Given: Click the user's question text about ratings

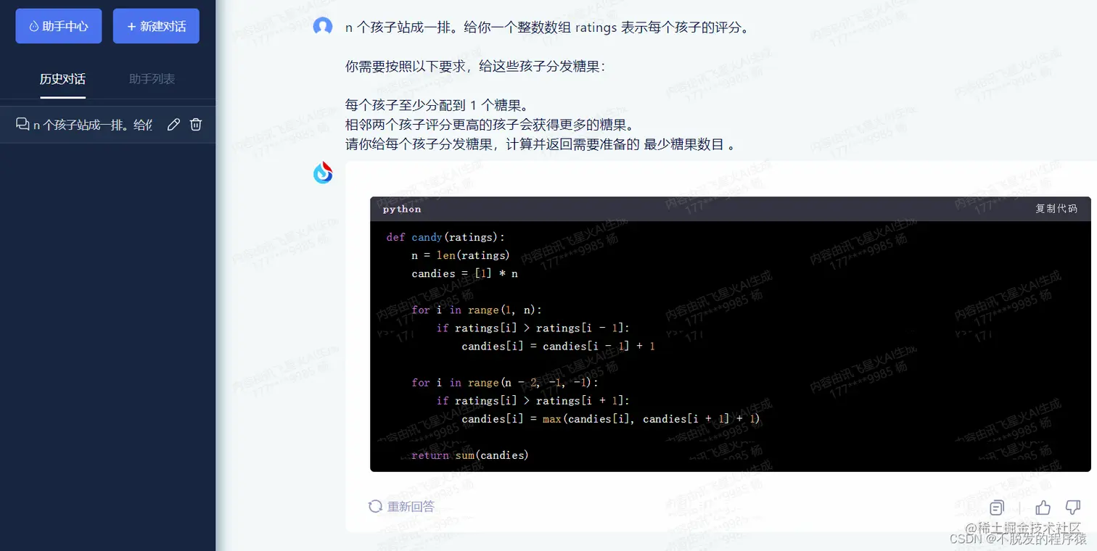Looking at the screenshot, I should tap(546, 28).
